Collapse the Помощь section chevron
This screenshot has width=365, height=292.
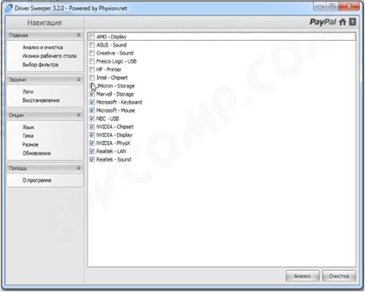pyautogui.click(x=79, y=168)
